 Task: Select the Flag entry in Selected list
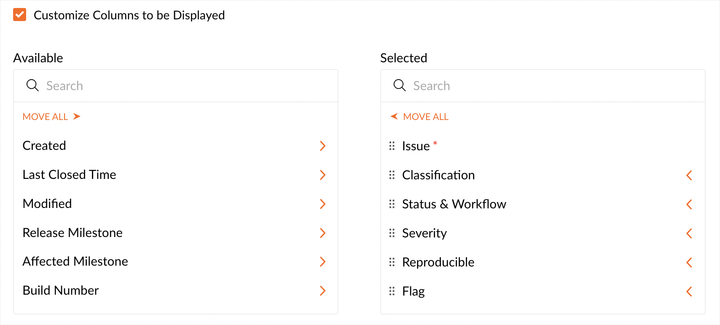click(414, 291)
